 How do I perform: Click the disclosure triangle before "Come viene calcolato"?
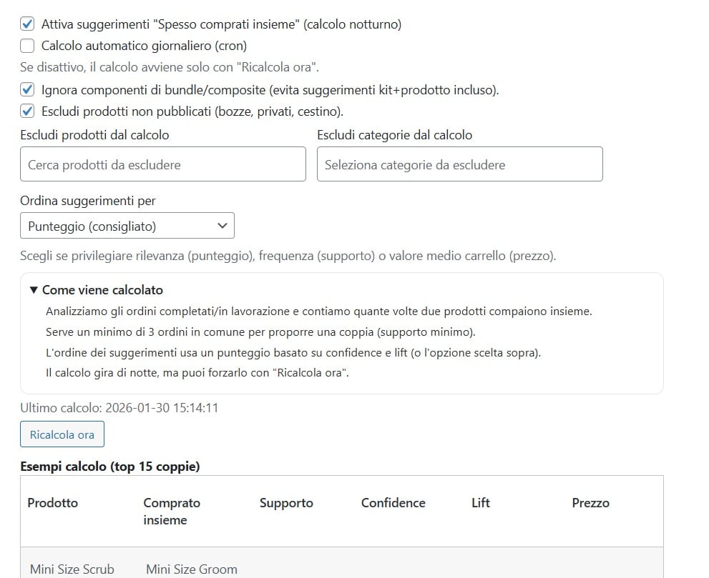[34, 289]
